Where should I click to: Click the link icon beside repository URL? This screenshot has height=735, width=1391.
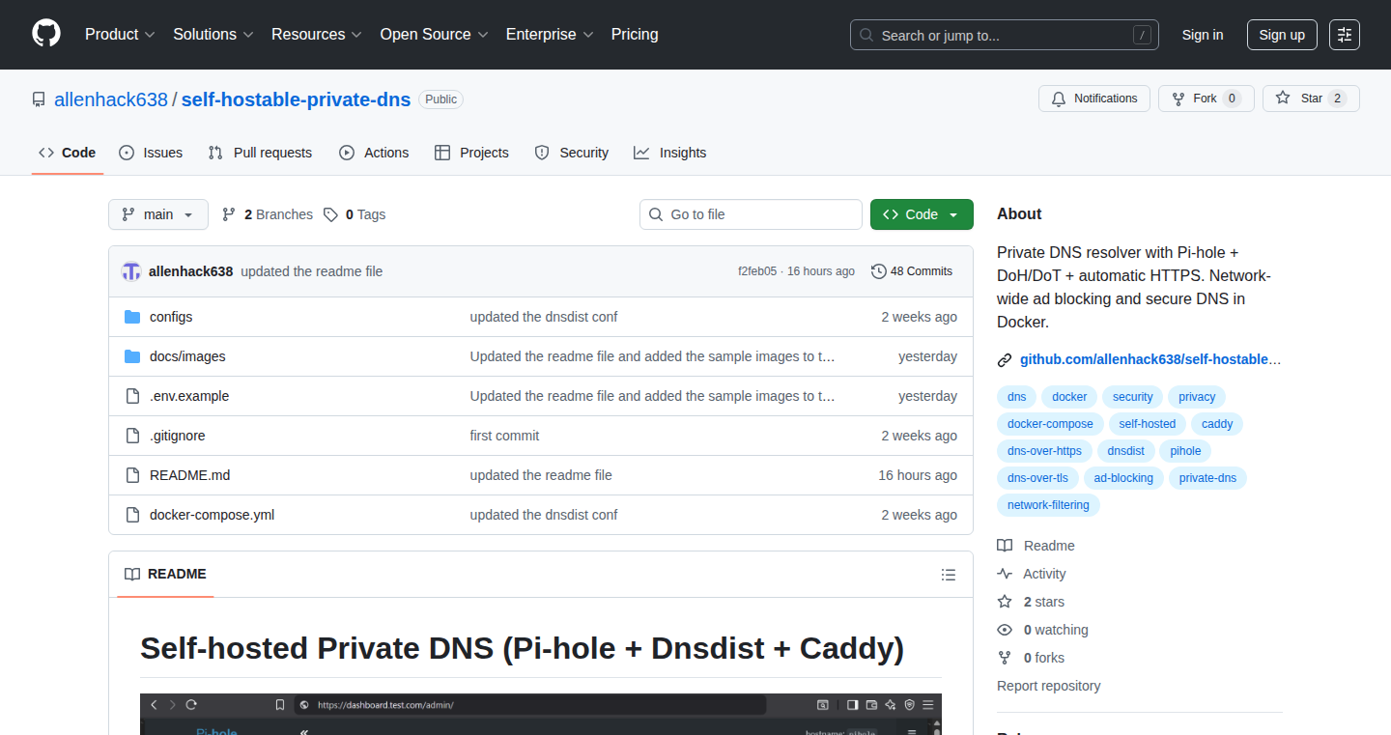tap(1005, 360)
